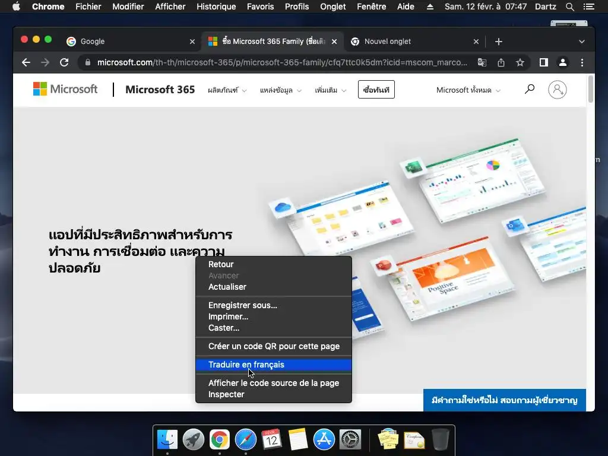Launch Launchpad from the Dock
608x456 pixels.
pyautogui.click(x=194, y=439)
